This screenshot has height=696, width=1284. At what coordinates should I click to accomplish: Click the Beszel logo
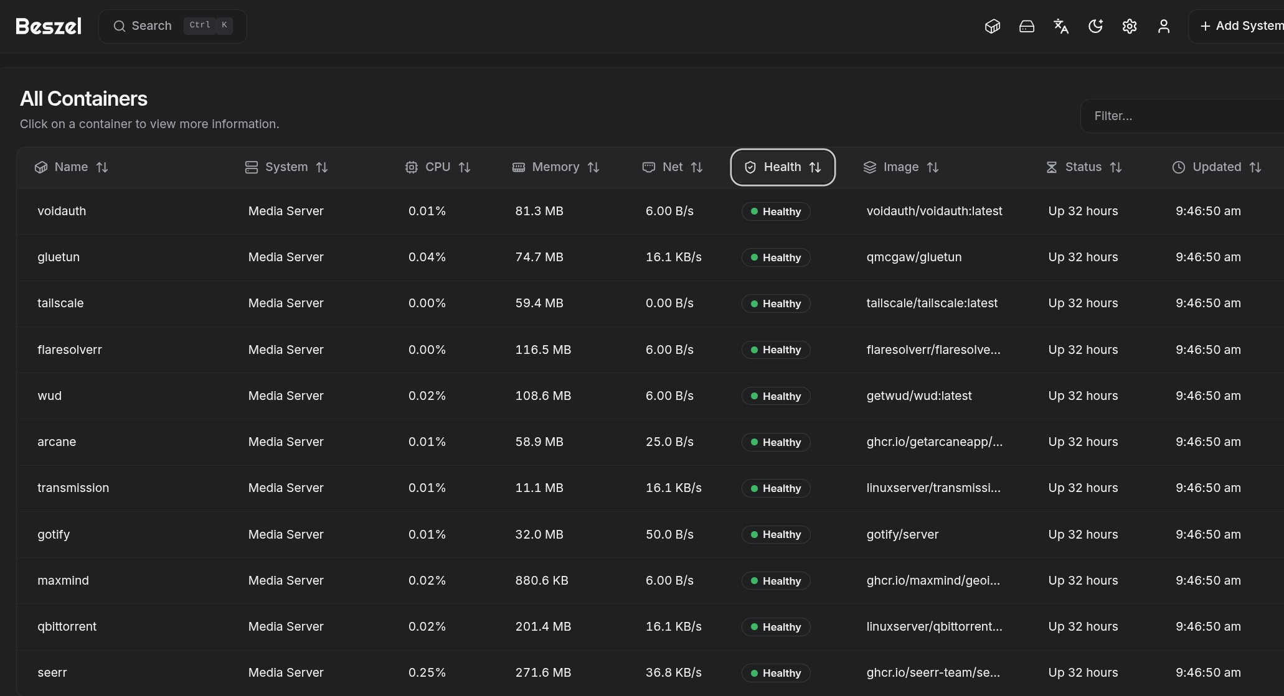pos(49,26)
